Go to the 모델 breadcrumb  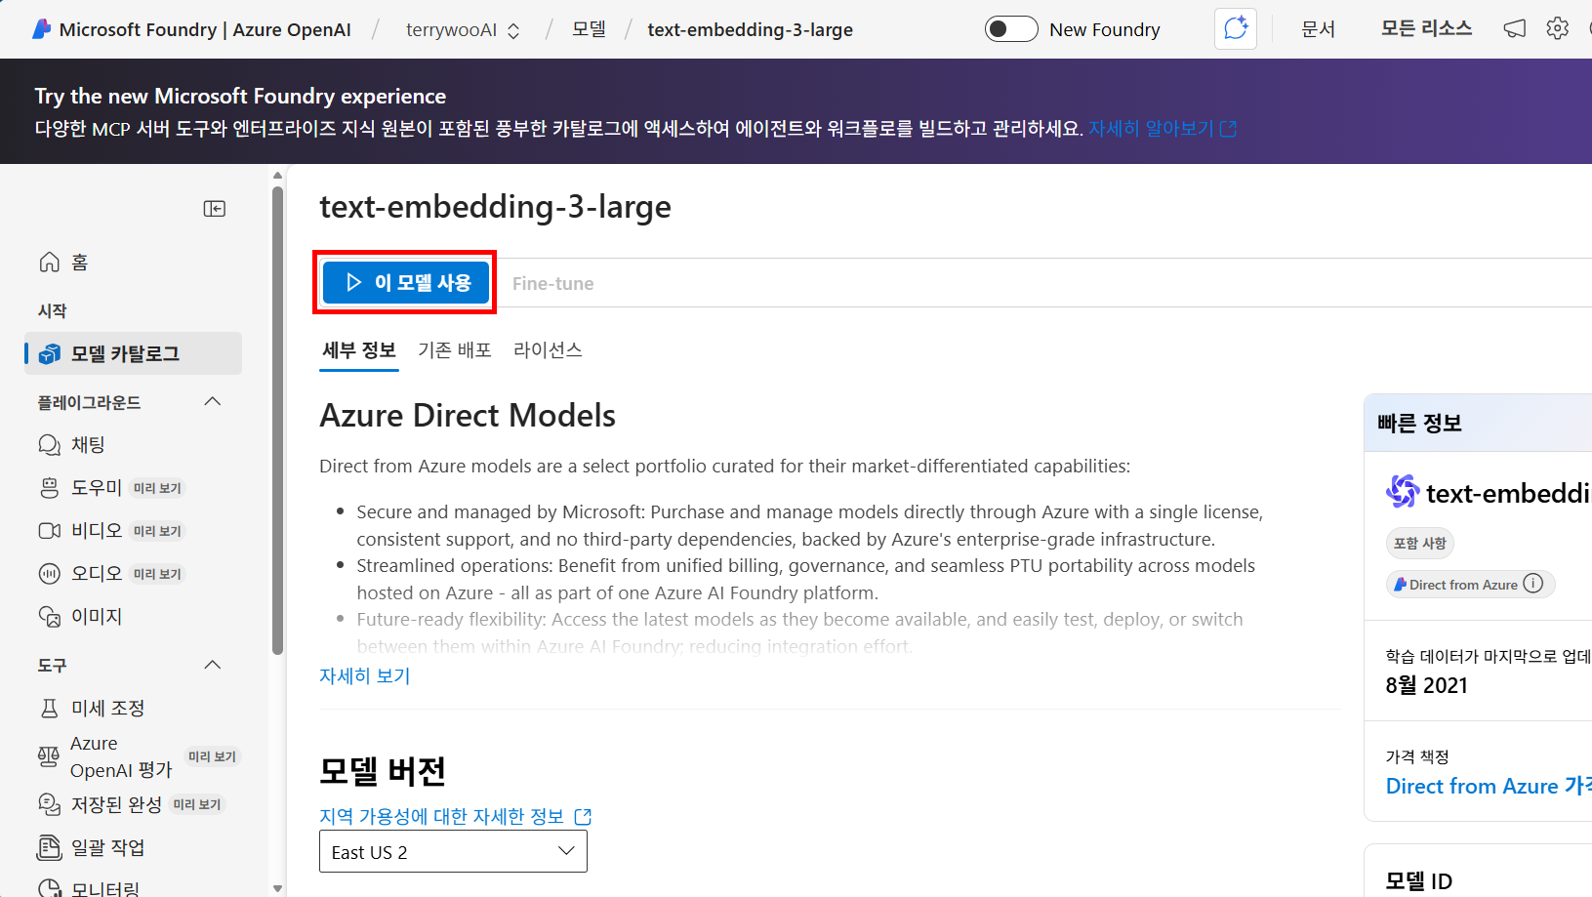589,29
